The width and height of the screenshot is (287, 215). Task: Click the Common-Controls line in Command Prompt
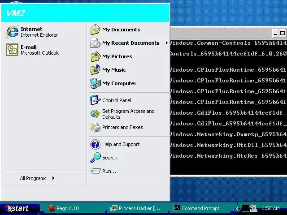tap(229, 43)
